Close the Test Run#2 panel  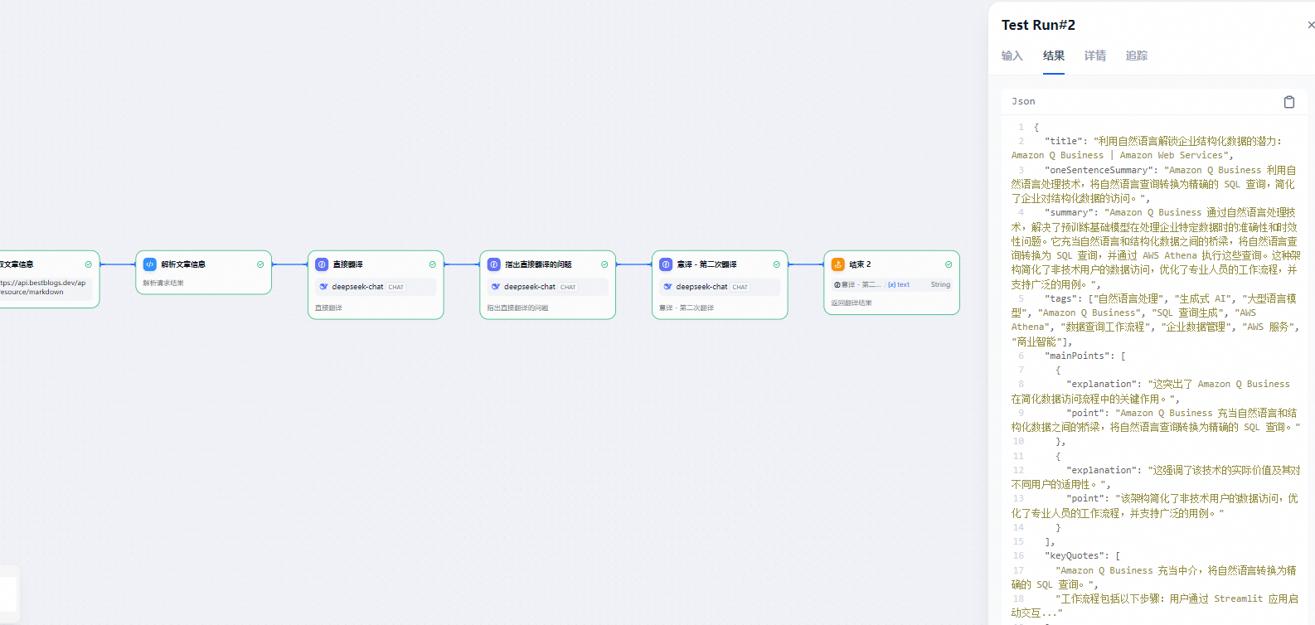tap(1310, 25)
